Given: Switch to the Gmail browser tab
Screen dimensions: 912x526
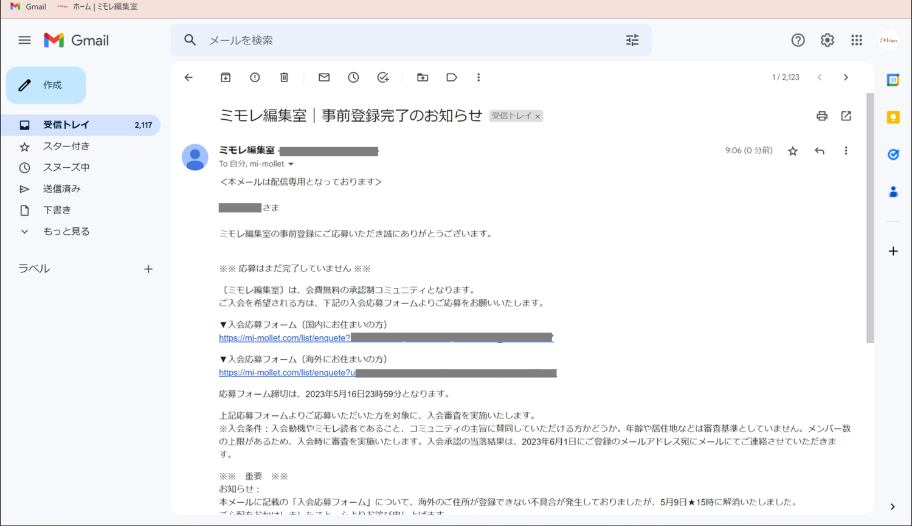Looking at the screenshot, I should [28, 7].
